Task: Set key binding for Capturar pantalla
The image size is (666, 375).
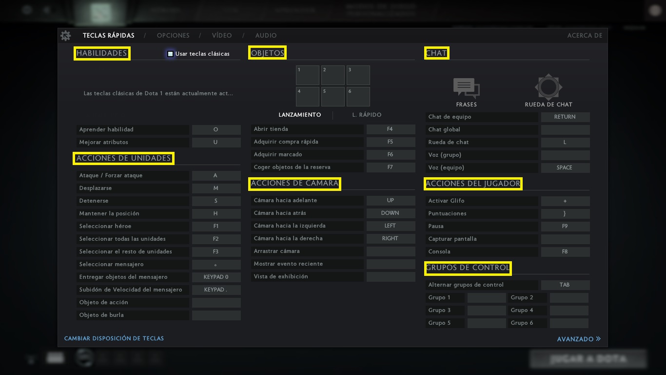Action: coord(565,239)
